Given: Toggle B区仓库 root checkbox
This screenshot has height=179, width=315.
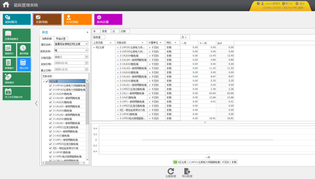Looking at the screenshot, I should tap(47, 81).
